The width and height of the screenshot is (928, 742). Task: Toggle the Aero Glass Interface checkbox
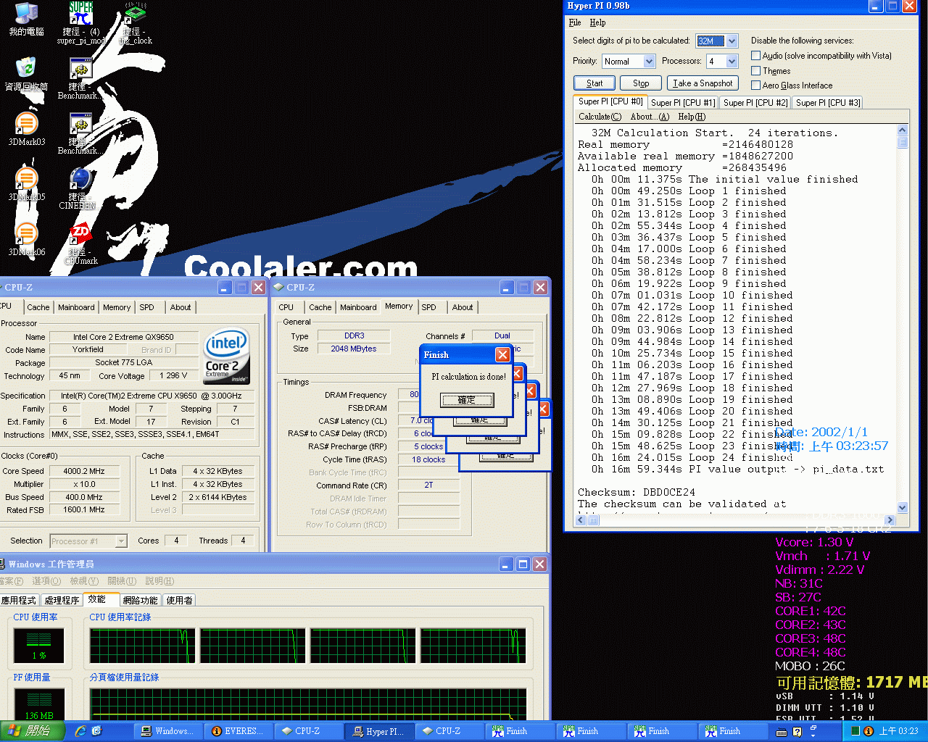[x=756, y=86]
